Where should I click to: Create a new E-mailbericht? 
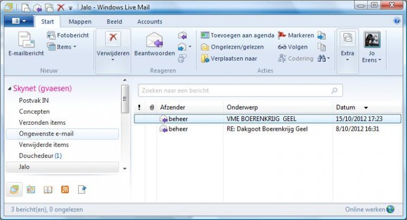[26, 44]
